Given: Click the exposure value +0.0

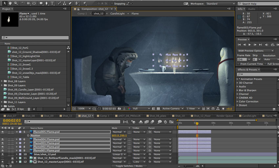Looking at the screenshot, I should [x=229, y=109].
